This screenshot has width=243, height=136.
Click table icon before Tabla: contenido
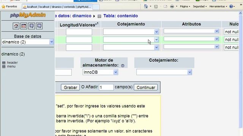[x=99, y=16]
